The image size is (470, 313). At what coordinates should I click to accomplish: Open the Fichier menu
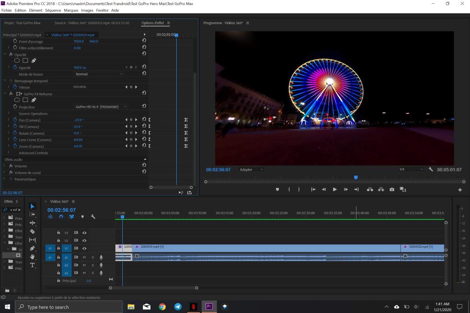pos(7,10)
